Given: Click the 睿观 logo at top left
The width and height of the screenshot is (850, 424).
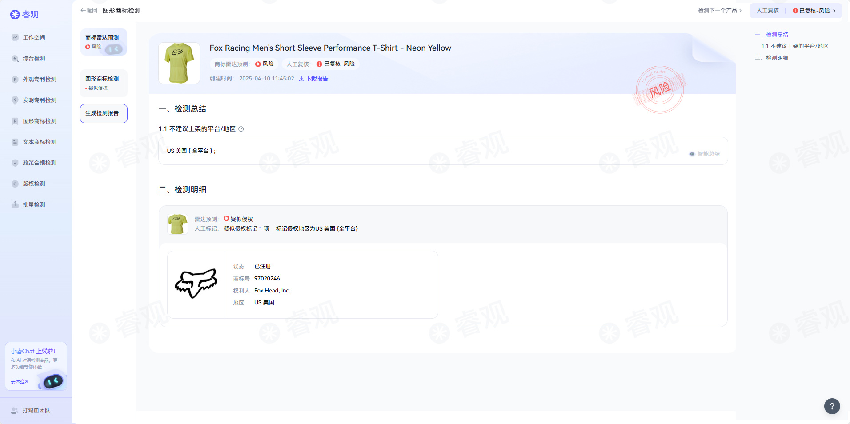Looking at the screenshot, I should (24, 14).
